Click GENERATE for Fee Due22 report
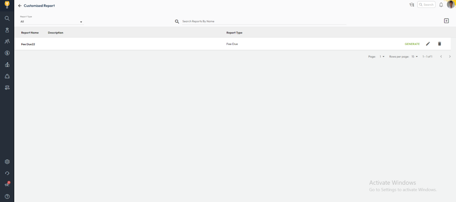456x202 pixels. point(412,44)
